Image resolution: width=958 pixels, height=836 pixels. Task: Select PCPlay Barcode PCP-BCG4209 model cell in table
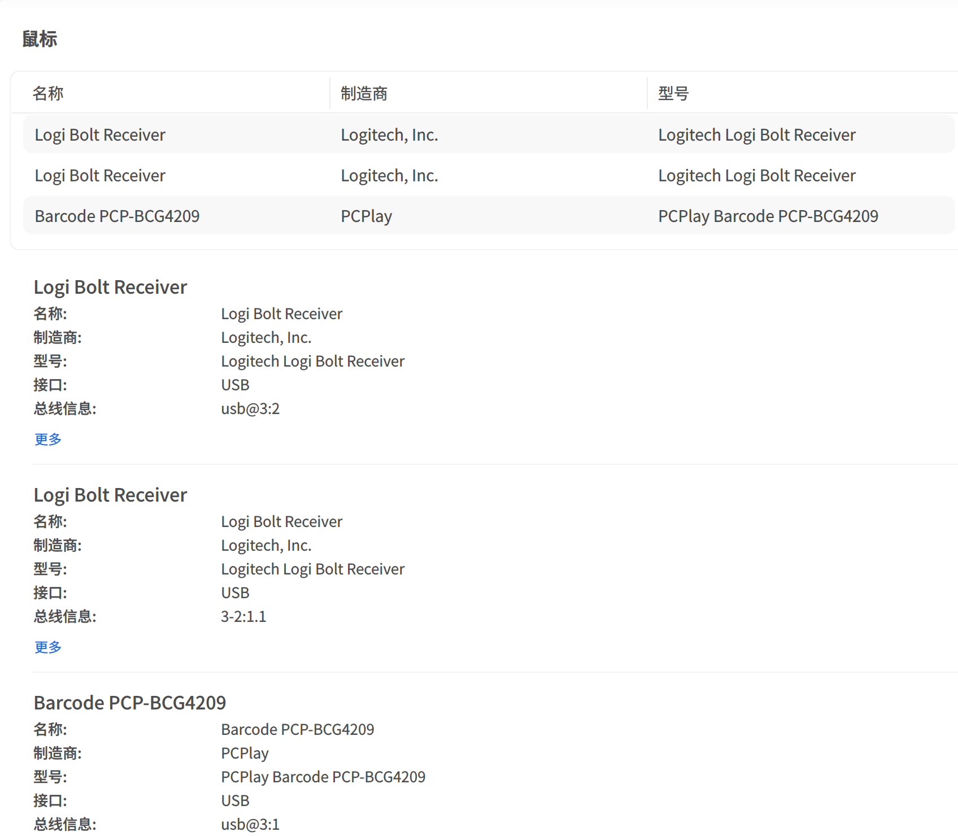768,216
